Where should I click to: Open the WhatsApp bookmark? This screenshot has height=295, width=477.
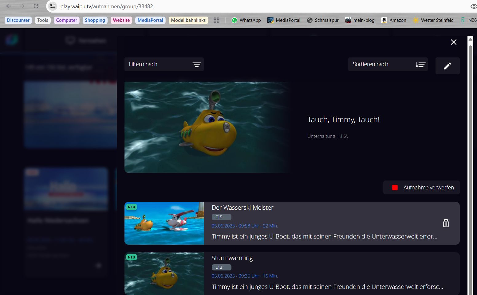[x=246, y=20]
